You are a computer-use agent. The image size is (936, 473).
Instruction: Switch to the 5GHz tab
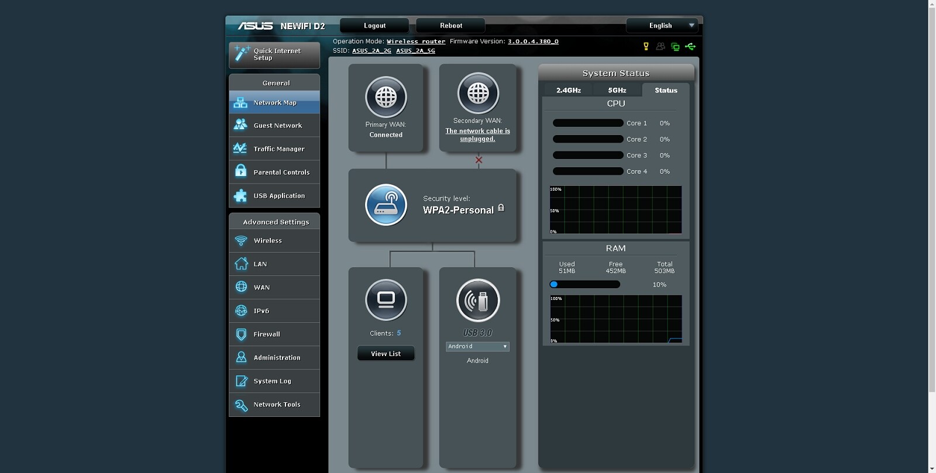[x=617, y=90]
